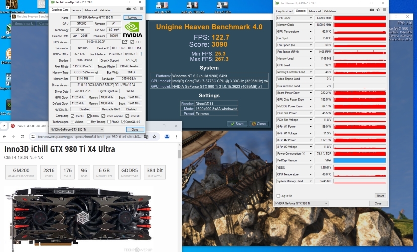Toggle Vulkan checkbox
417x252 pixels.
point(72,122)
